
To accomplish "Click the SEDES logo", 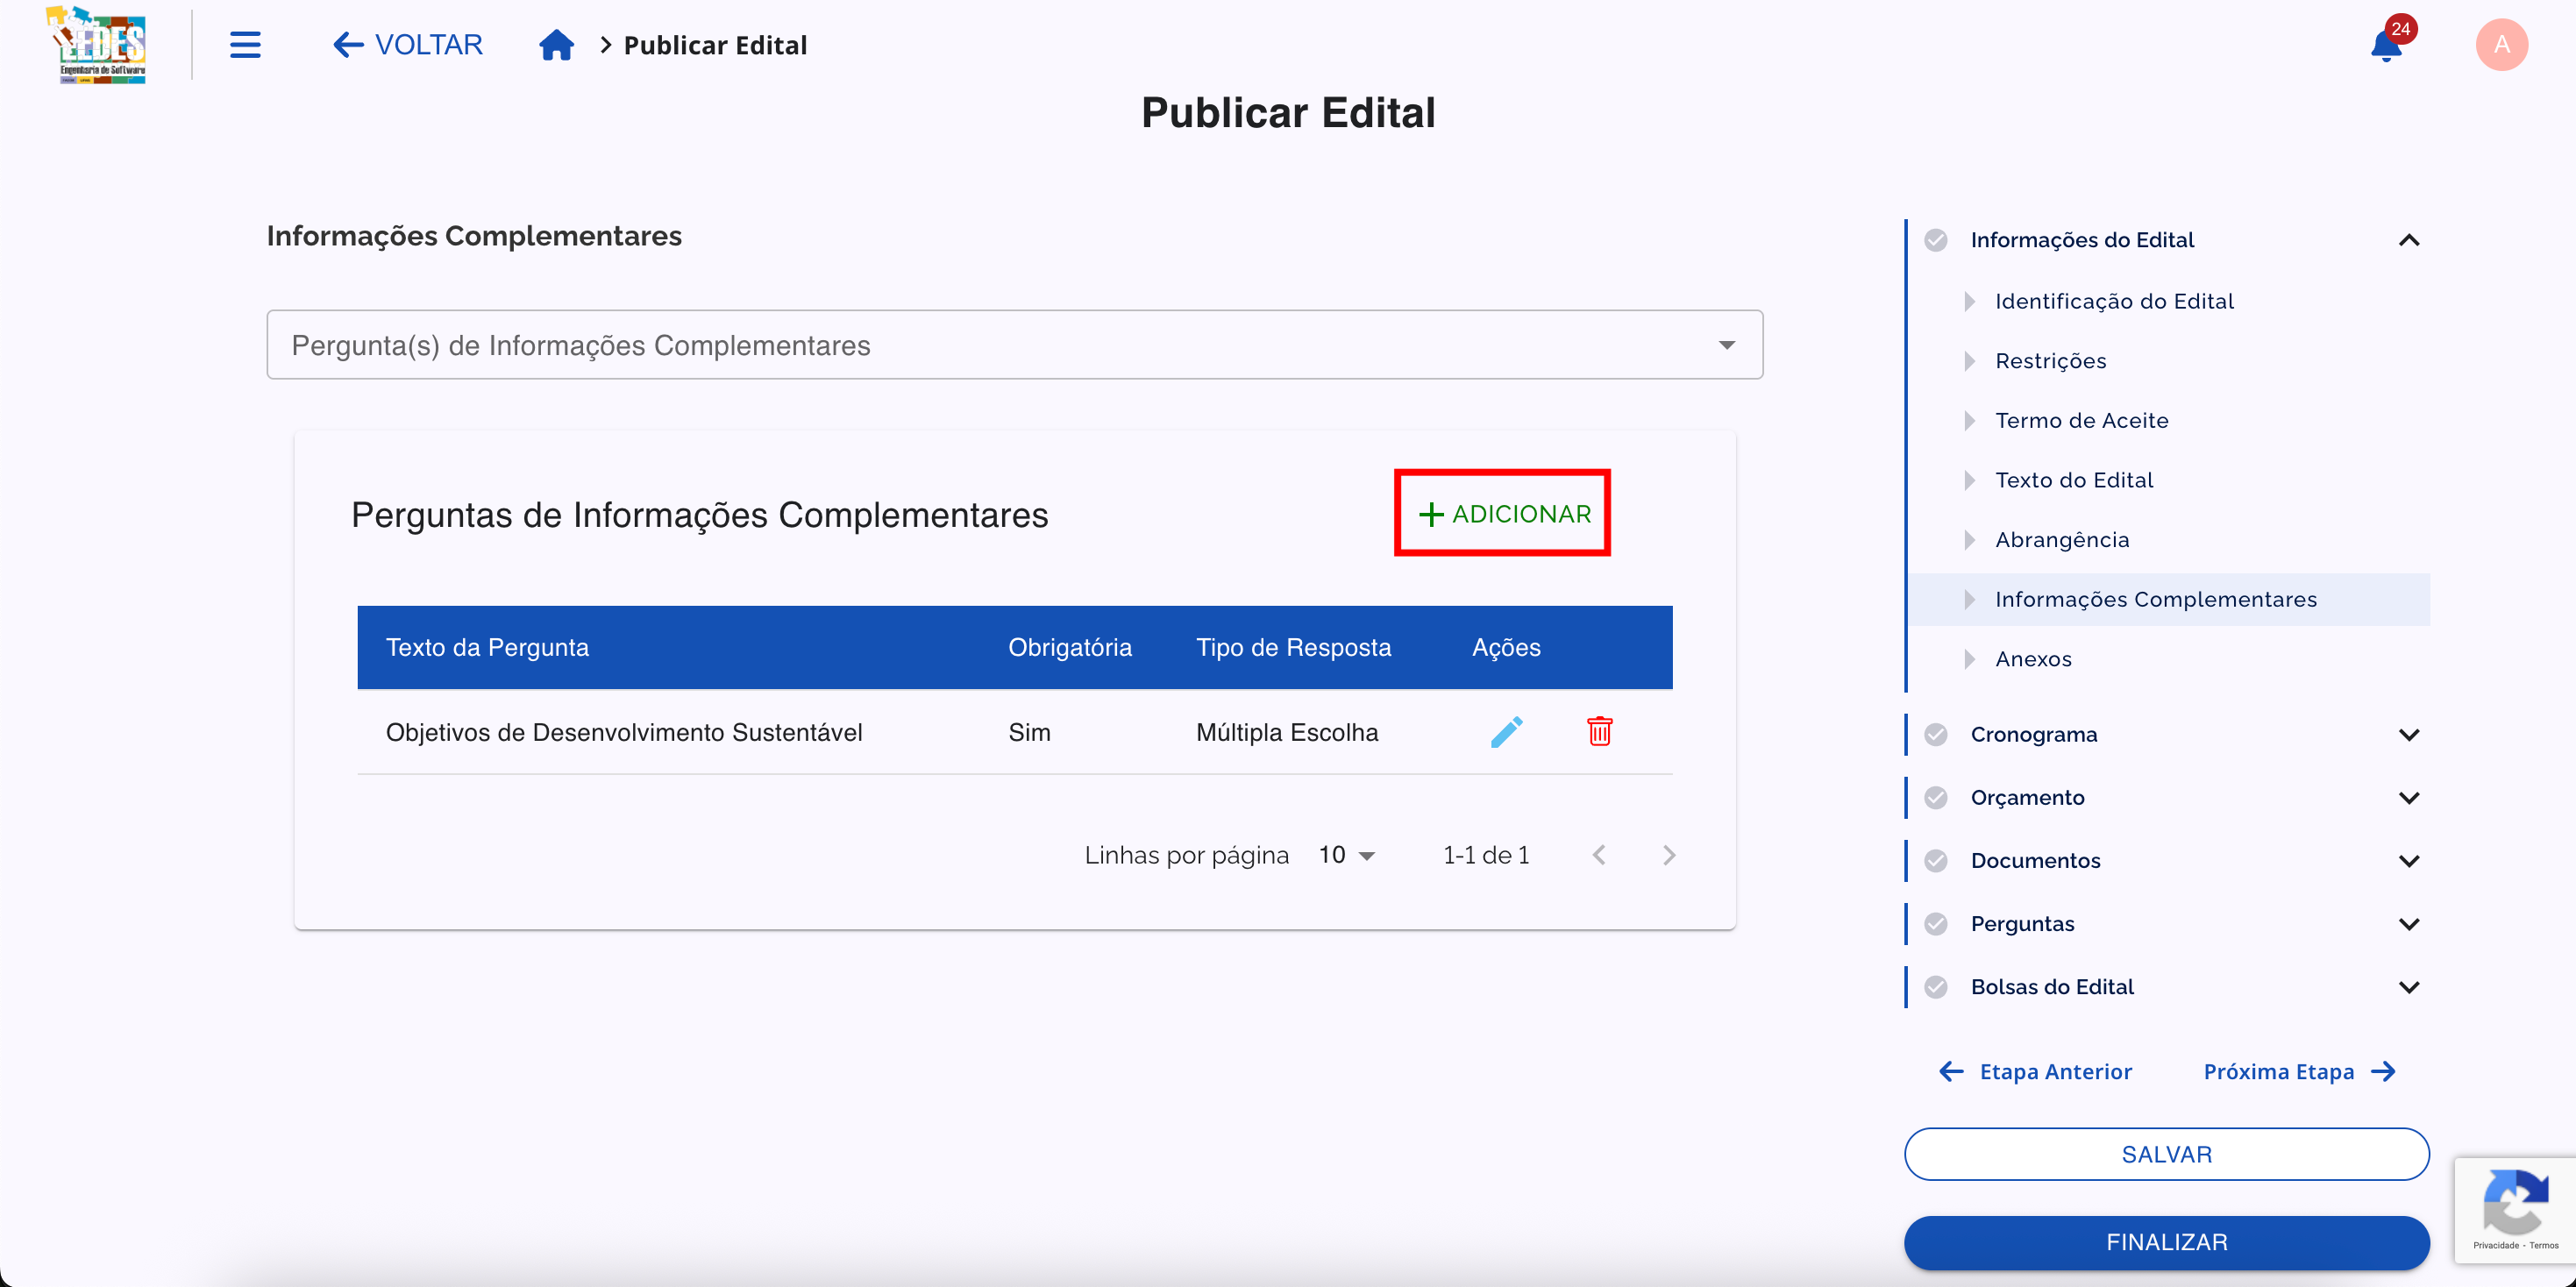I will pos(96,44).
